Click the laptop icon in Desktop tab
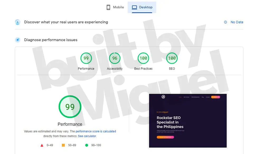 pyautogui.click(x=134, y=7)
